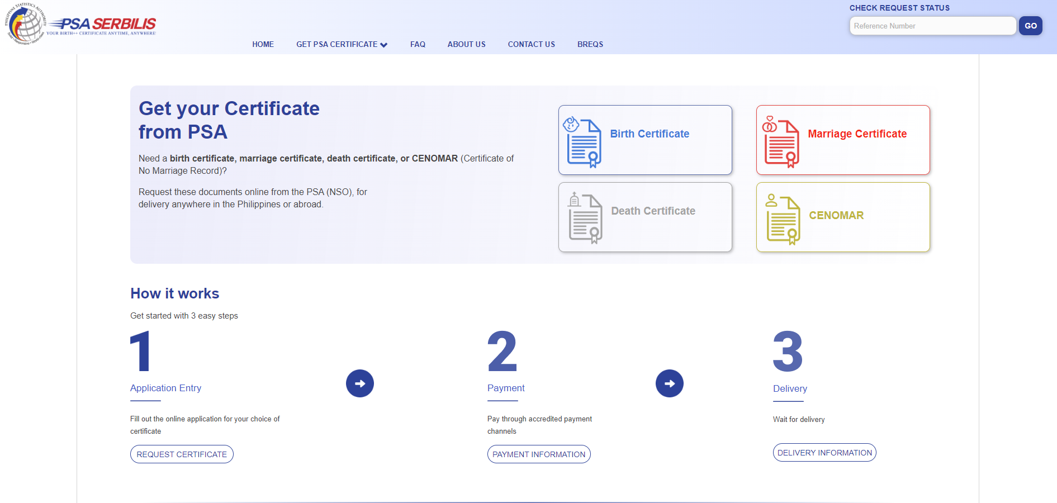Go to the Home menu item
Screen dimensions: 1057x503
pos(263,44)
